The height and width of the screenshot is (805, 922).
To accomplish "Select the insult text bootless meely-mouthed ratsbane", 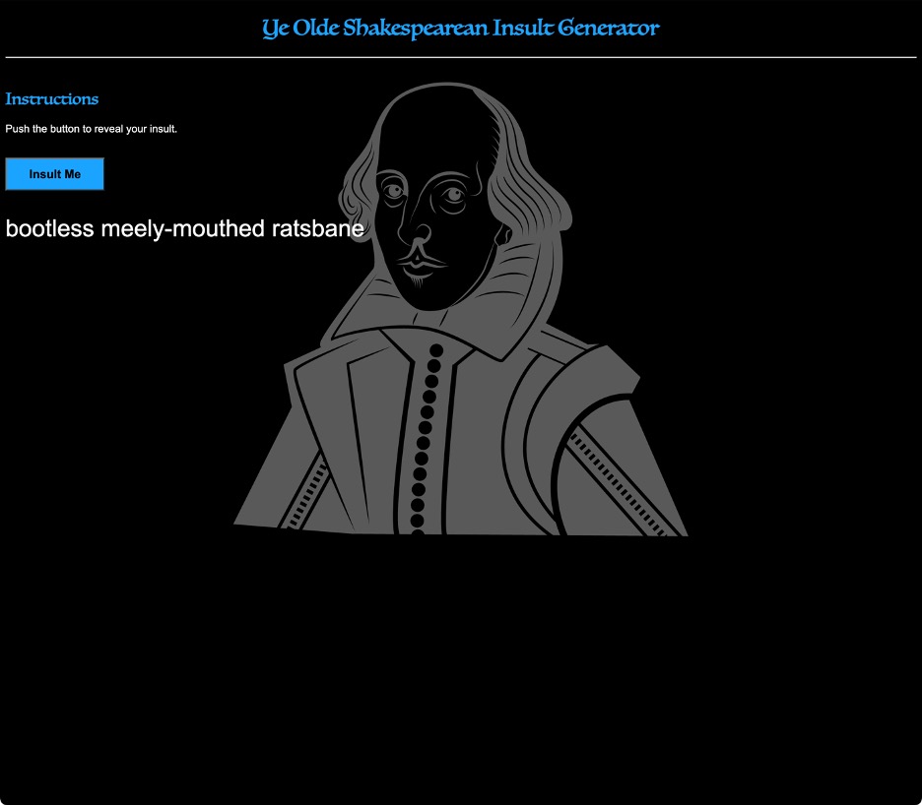I will [185, 228].
